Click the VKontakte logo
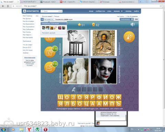This screenshot has height=132, width=165. point(31,11)
